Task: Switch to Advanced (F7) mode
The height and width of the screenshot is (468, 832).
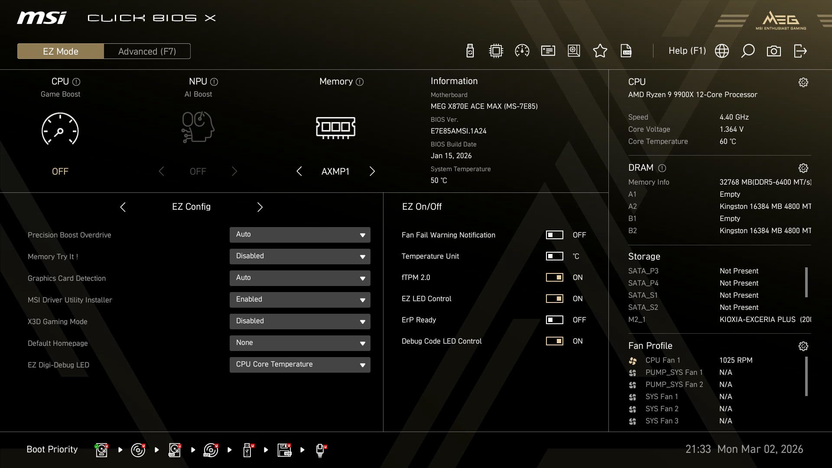Action: [x=146, y=51]
